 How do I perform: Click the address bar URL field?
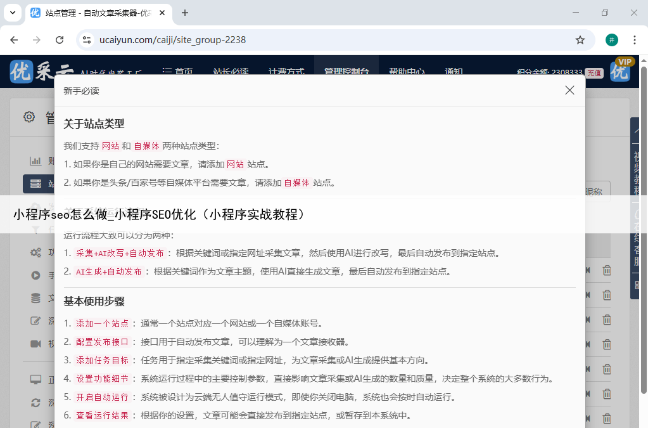(x=329, y=40)
